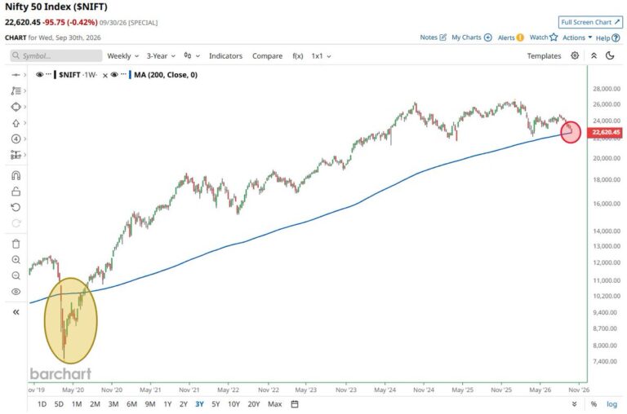
Task: Select the arrow marker tool
Action: (16, 123)
